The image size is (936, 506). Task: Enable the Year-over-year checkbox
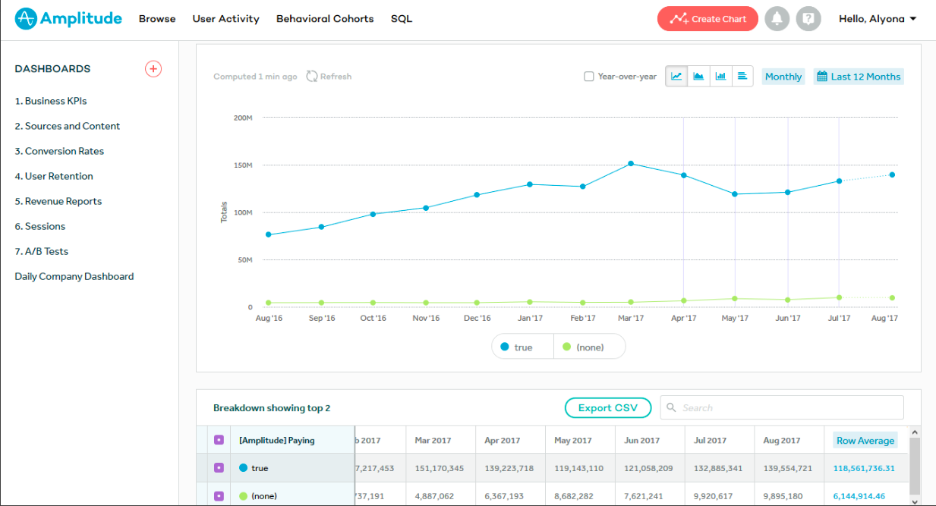[588, 77]
